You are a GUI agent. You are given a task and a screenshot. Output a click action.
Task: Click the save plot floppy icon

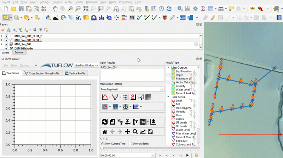click(150, 132)
